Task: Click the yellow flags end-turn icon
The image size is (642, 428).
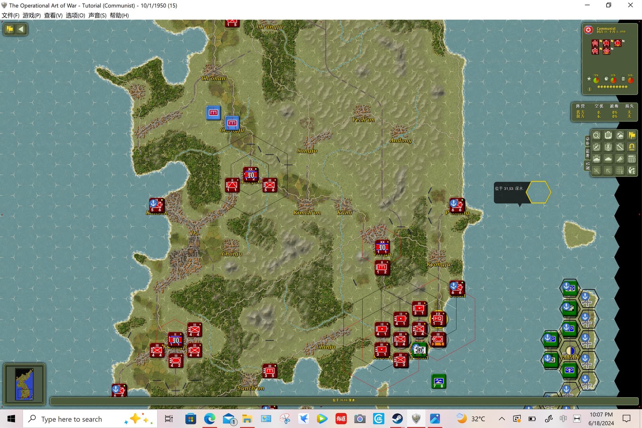Action: [x=632, y=135]
